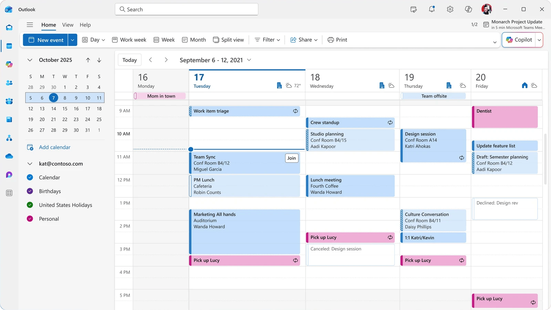This screenshot has width=551, height=310.
Task: Open the September 6 - 12 date range dropdown
Action: (249, 60)
